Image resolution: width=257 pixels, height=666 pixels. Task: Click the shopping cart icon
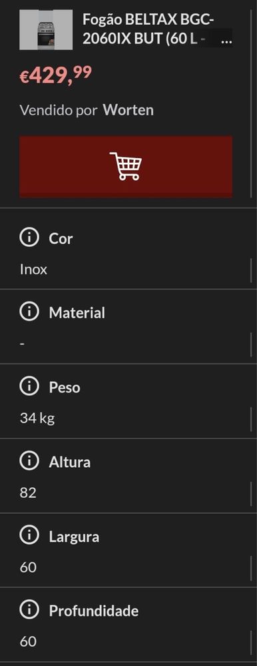tap(126, 166)
